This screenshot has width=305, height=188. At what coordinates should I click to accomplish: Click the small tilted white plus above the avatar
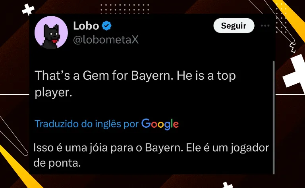click(28, 10)
